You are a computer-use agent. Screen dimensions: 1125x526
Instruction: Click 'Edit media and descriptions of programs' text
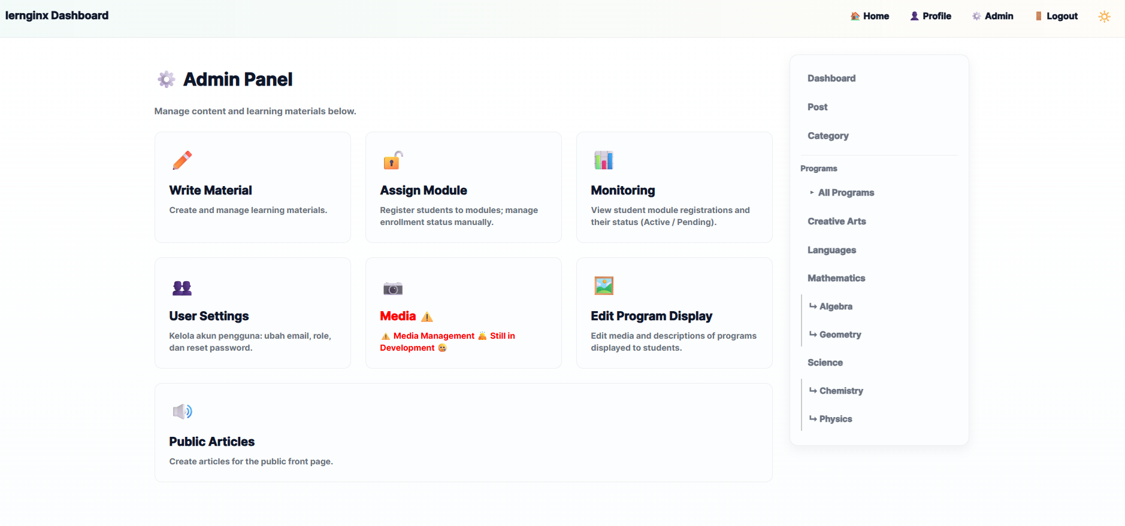[673, 342]
